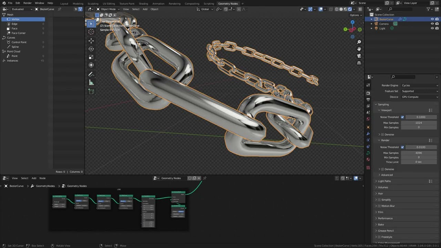Open the Object Data curve properties tab
441x248 pixels.
click(x=368, y=153)
